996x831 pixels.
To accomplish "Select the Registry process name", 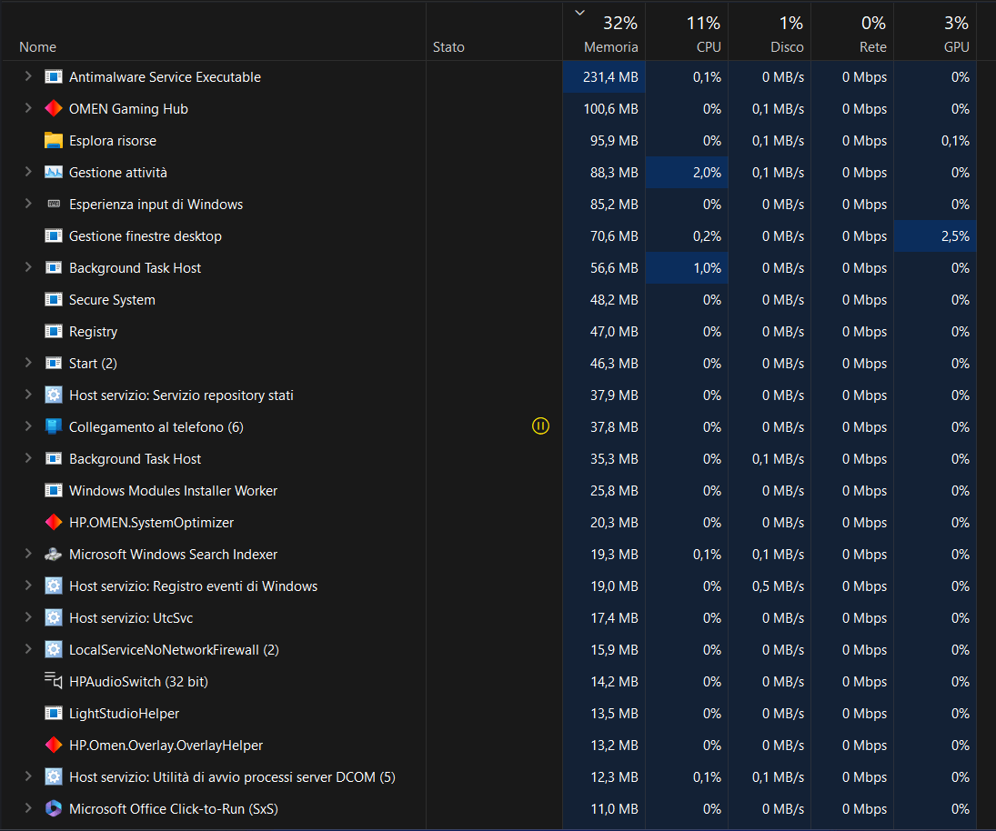I will tap(93, 331).
